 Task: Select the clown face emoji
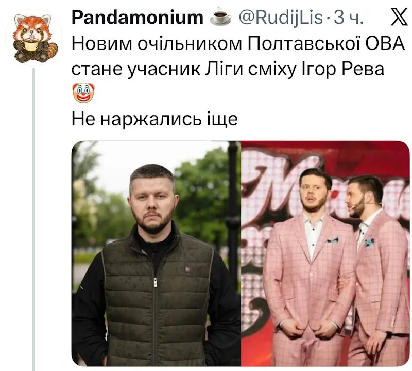83,93
